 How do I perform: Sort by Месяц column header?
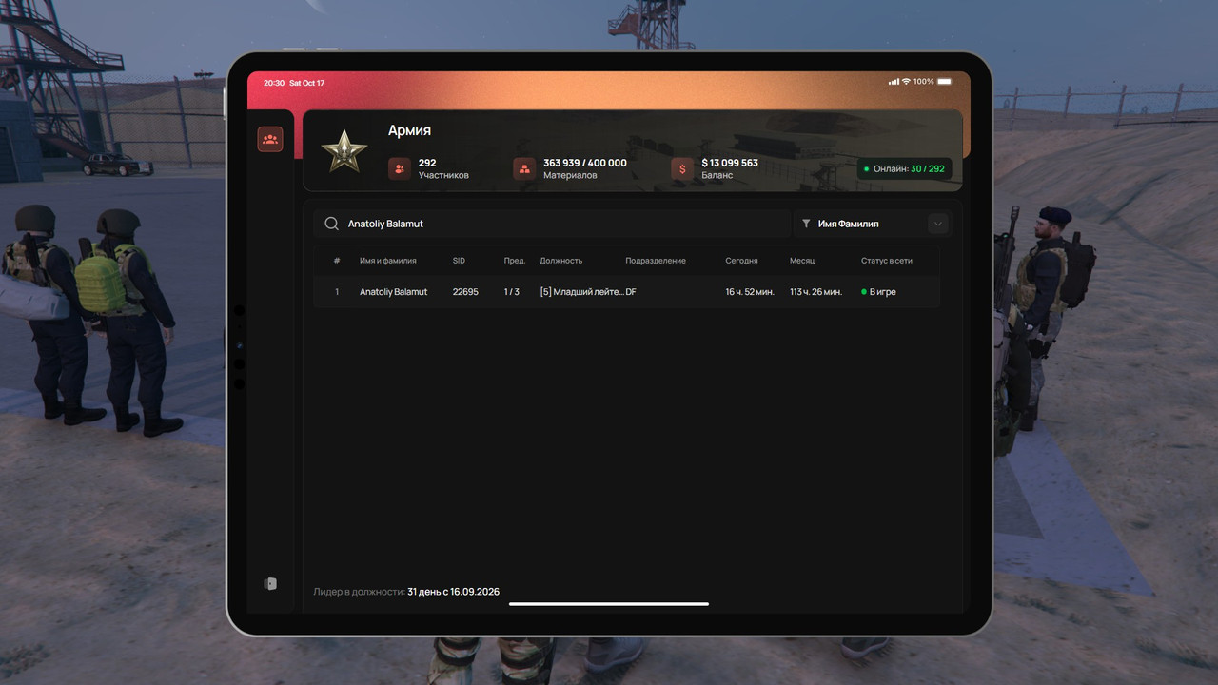tap(802, 261)
